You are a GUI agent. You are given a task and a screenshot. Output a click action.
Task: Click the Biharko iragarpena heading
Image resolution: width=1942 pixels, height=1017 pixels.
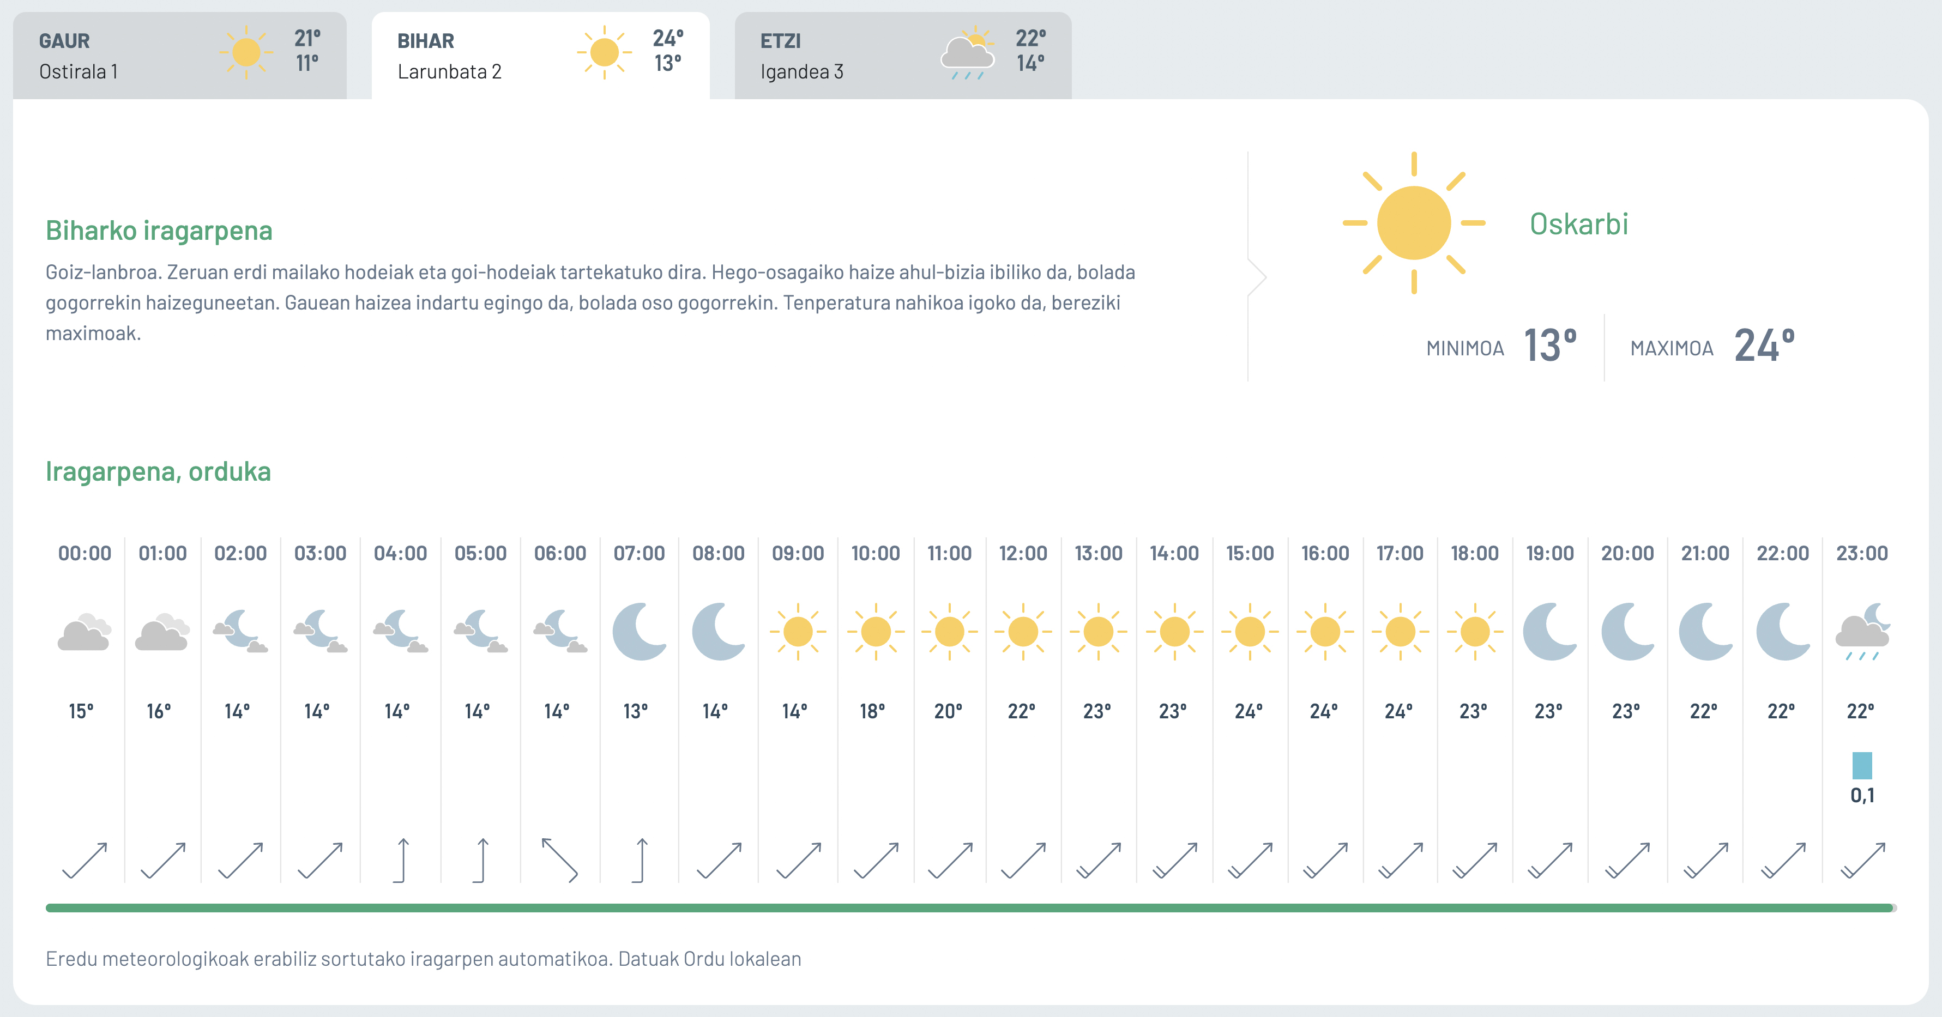(159, 231)
